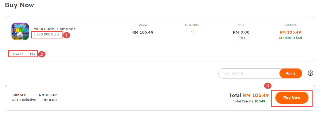The width and height of the screenshot is (322, 114).
Task: Click the Pay Now button
Action: (x=292, y=98)
